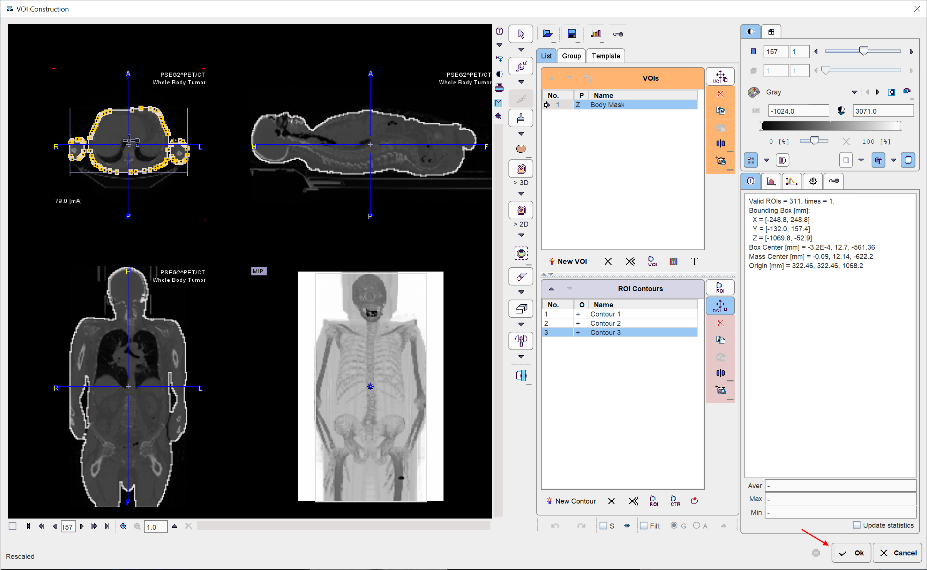Screen dimensions: 927x570
Task: Open the Gray color table dropdown
Action: pyautogui.click(x=854, y=92)
